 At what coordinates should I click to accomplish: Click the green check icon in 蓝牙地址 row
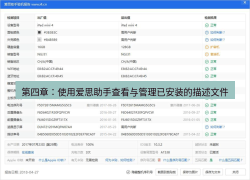pos(206,76)
